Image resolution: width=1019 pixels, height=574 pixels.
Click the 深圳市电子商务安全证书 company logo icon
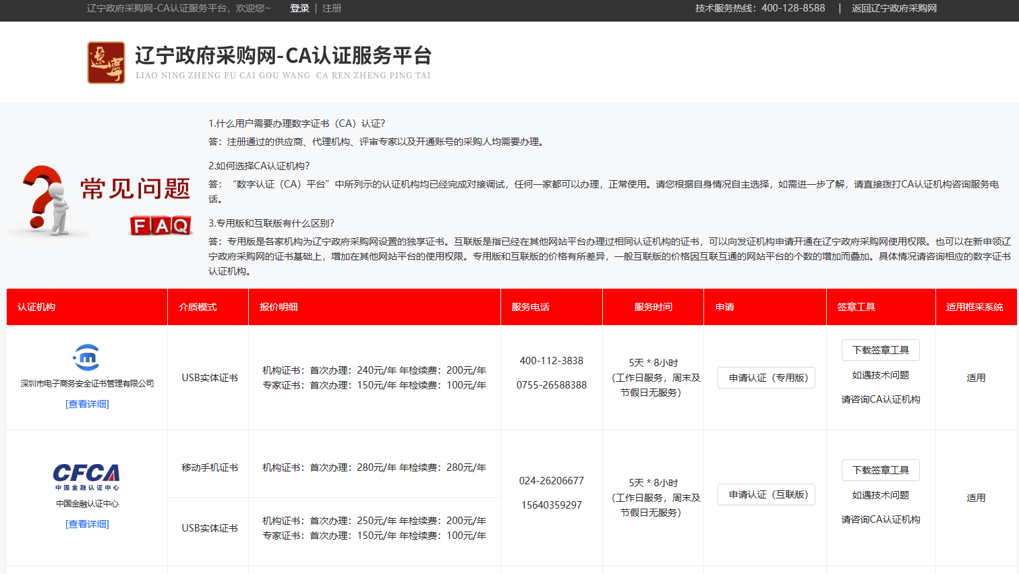[x=86, y=357]
